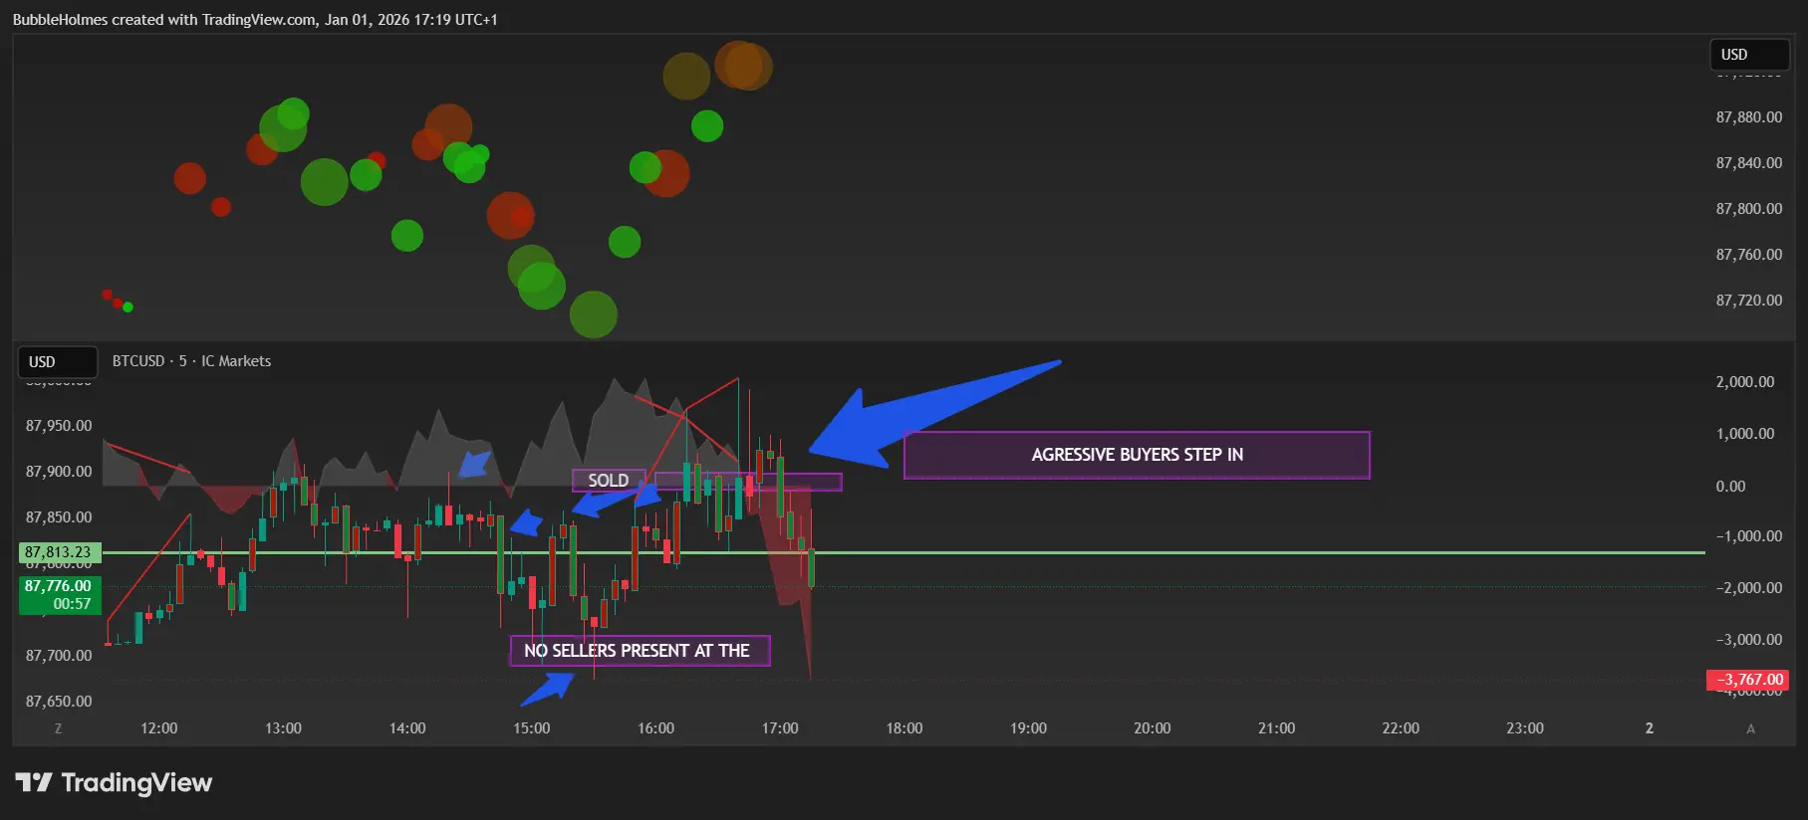Click the Z button at the time axis start
Screen dimensions: 1808x820
58,728
